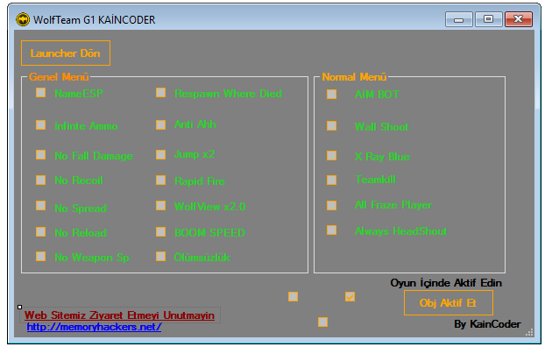
Task: Toggle the İnfinte Ammo checkbox
Action: pos(40,124)
